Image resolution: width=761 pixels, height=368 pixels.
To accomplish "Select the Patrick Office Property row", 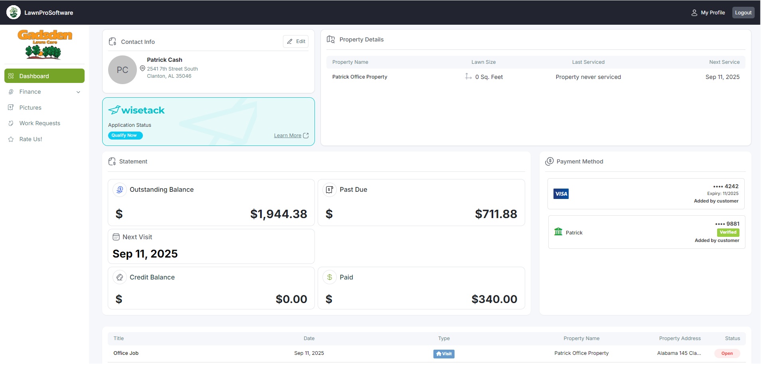I will click(x=360, y=77).
